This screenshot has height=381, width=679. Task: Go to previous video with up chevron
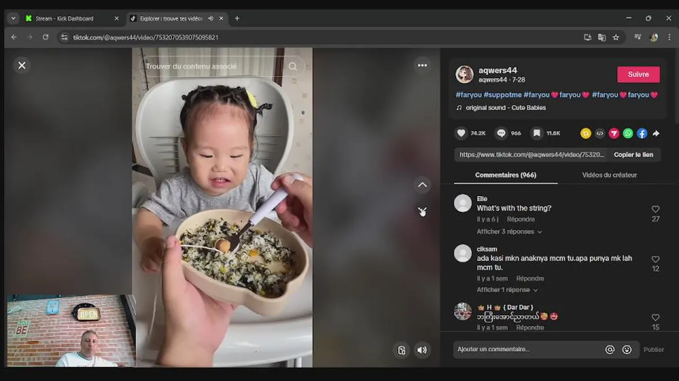422,185
